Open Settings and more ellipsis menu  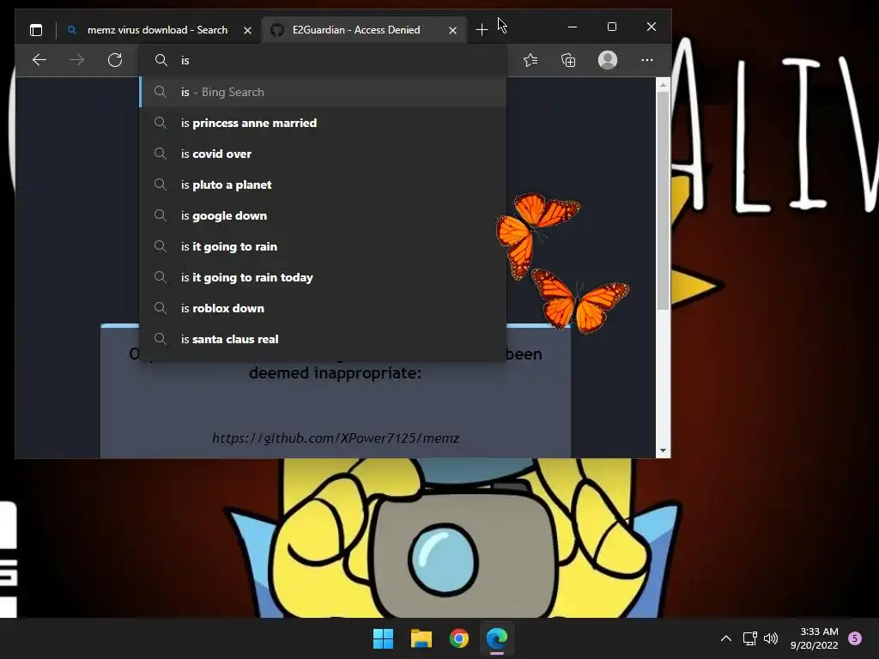(647, 60)
